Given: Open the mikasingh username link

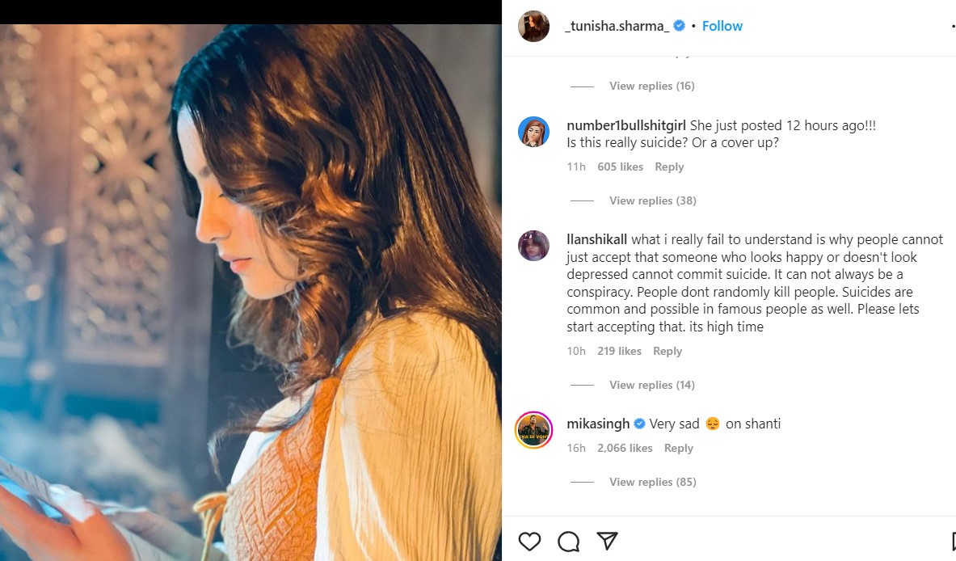Looking at the screenshot, I should click(x=598, y=424).
